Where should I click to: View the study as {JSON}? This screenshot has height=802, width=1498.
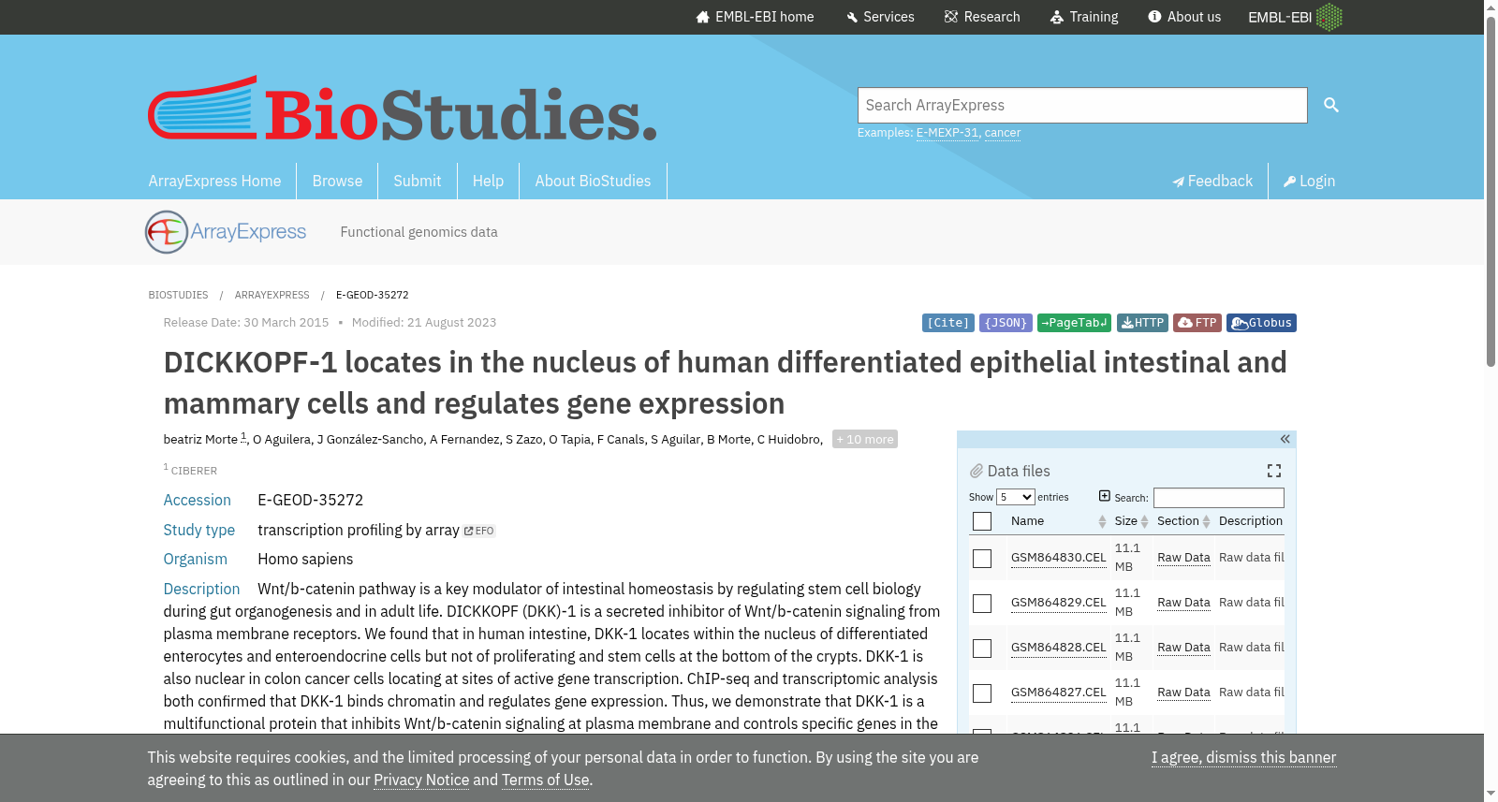pos(1006,323)
